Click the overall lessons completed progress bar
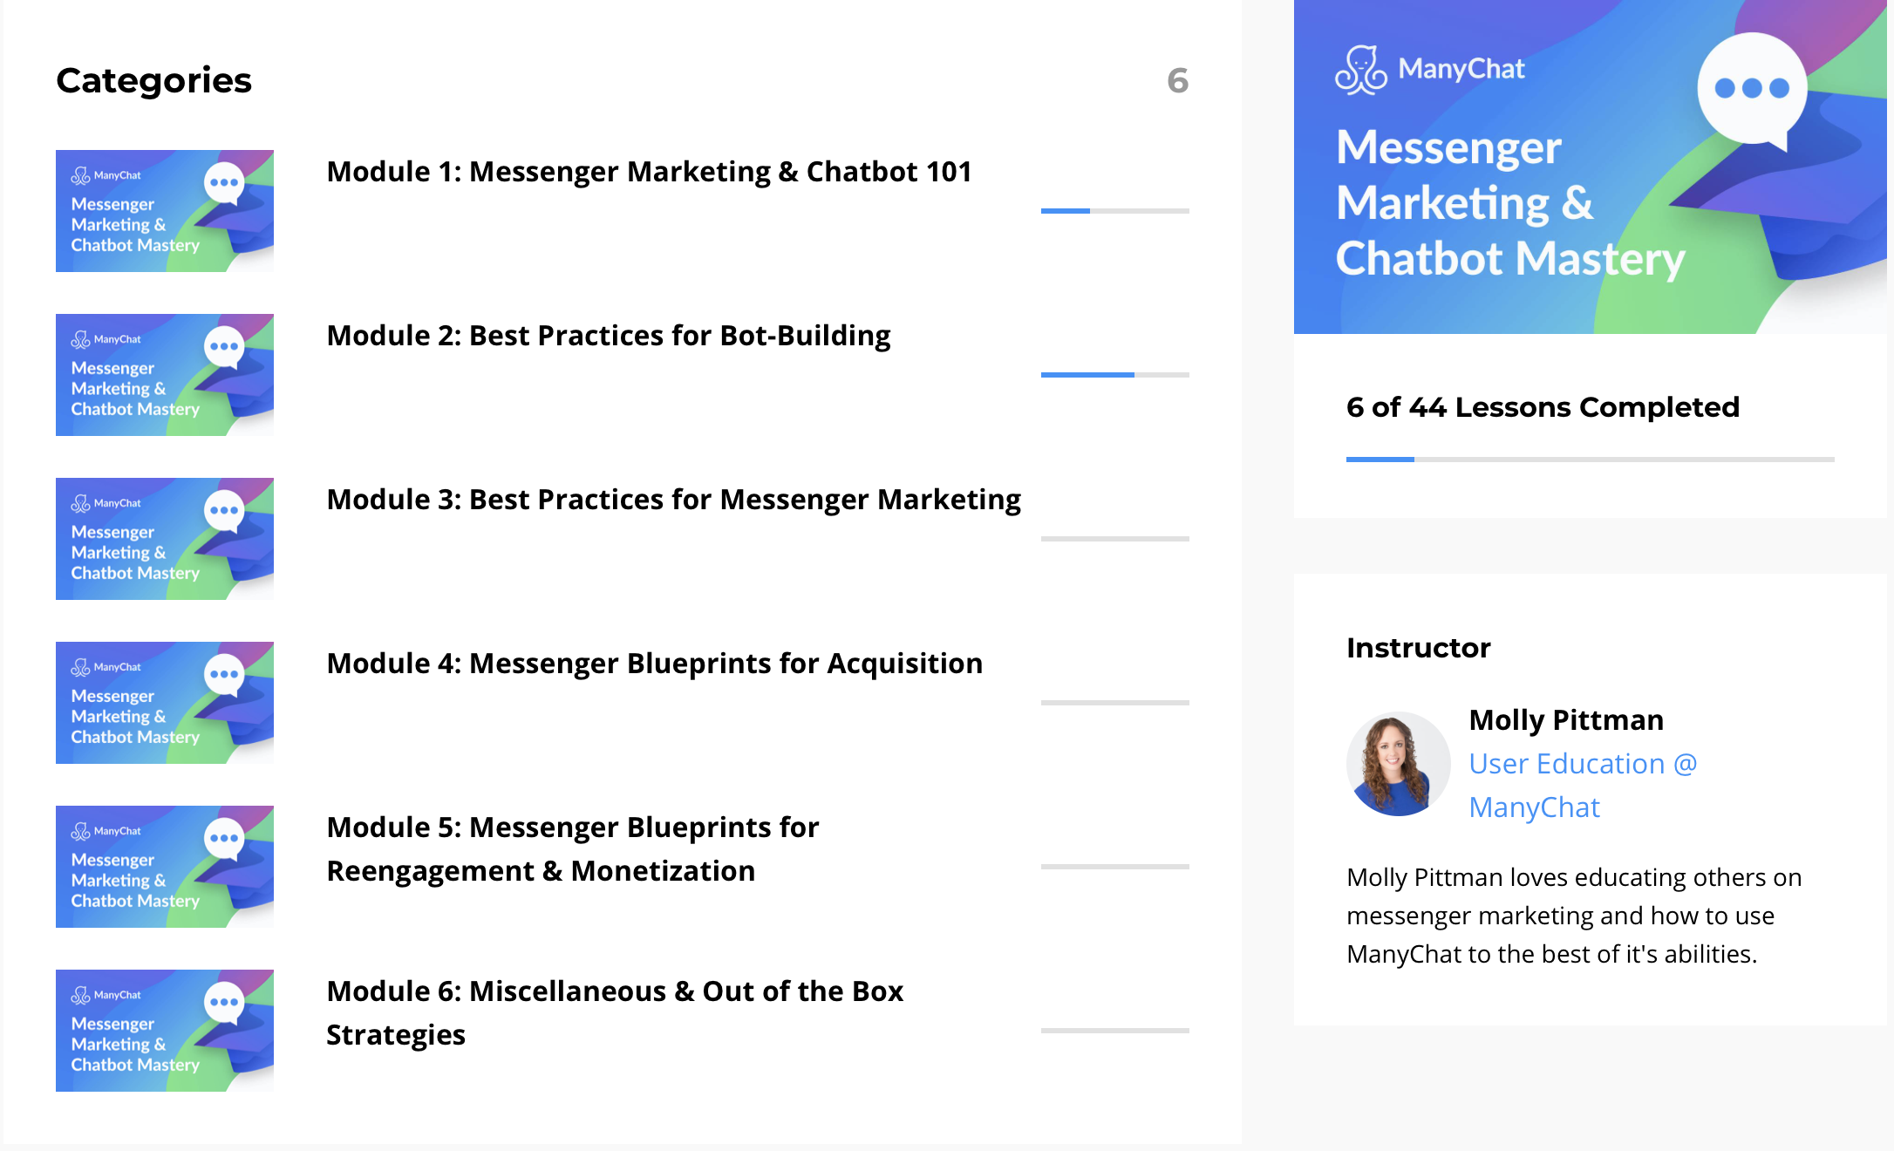The width and height of the screenshot is (1894, 1151). [1591, 460]
